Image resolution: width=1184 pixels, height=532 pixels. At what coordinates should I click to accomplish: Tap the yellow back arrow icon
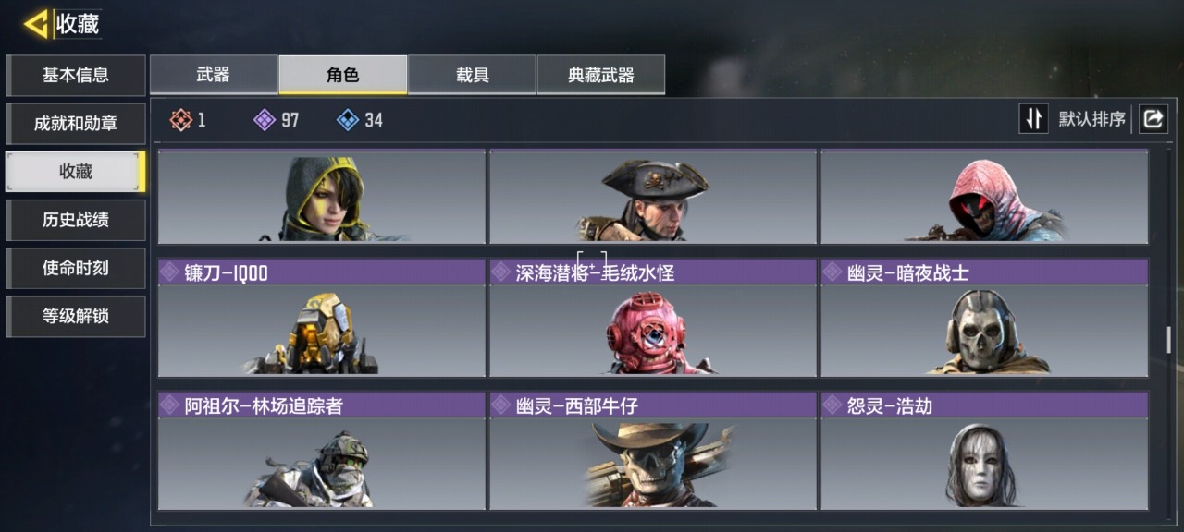coord(36,24)
